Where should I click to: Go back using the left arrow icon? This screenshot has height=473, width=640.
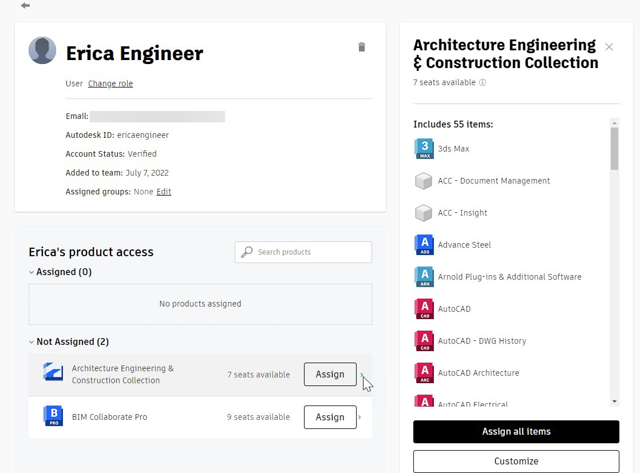25,5
